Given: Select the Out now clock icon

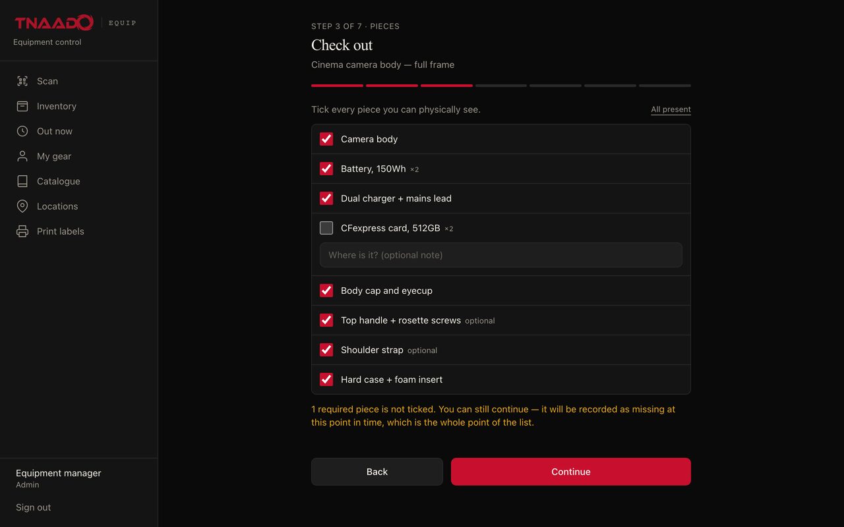Looking at the screenshot, I should click(x=22, y=131).
